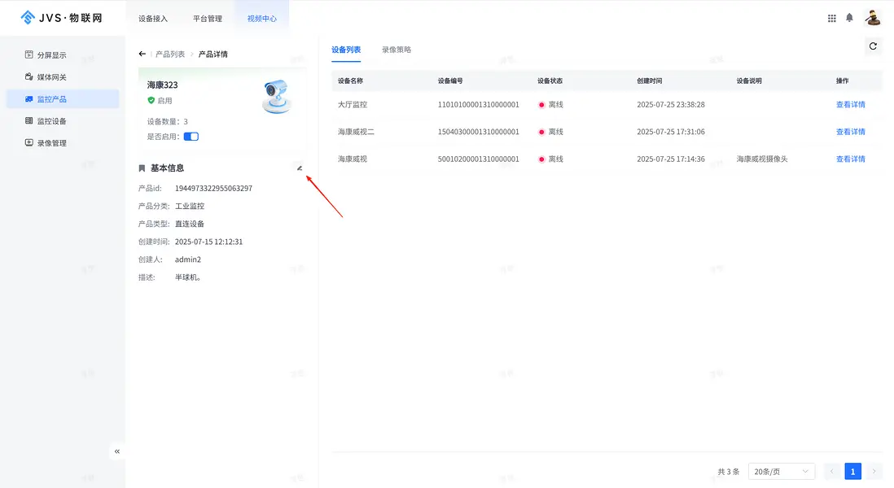Click the 录像管理 sidebar icon
Viewport: 894px width, 488px height.
29,143
